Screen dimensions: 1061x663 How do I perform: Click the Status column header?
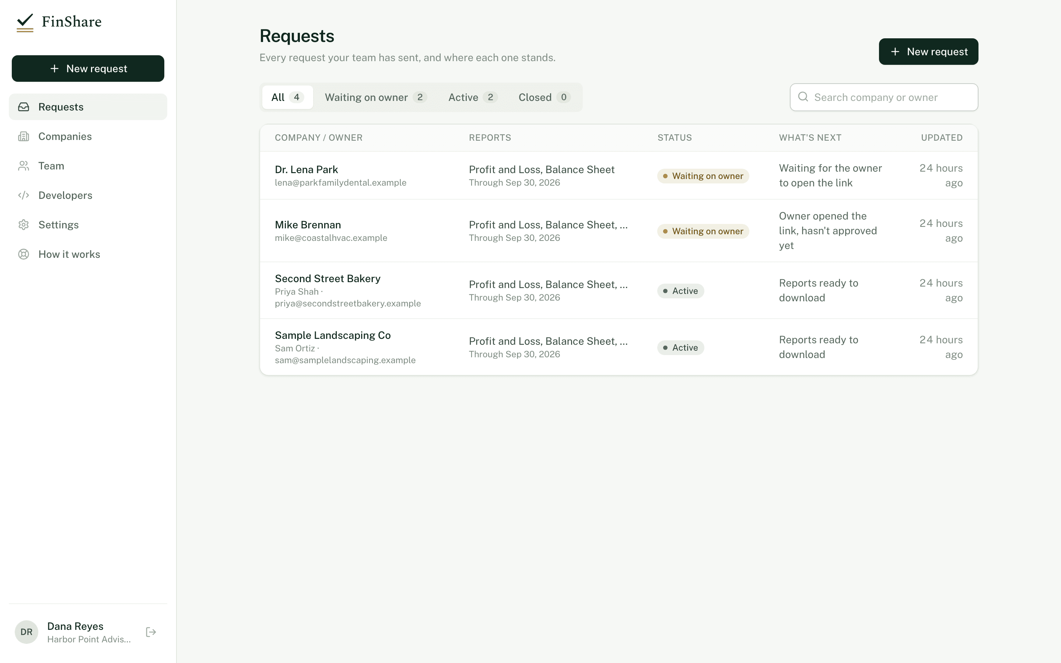[674, 138]
